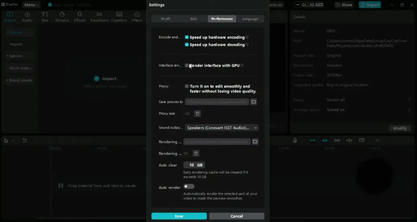The image size is (417, 222).
Task: Expand the Spaces section in the sidebar
Action: point(15,56)
